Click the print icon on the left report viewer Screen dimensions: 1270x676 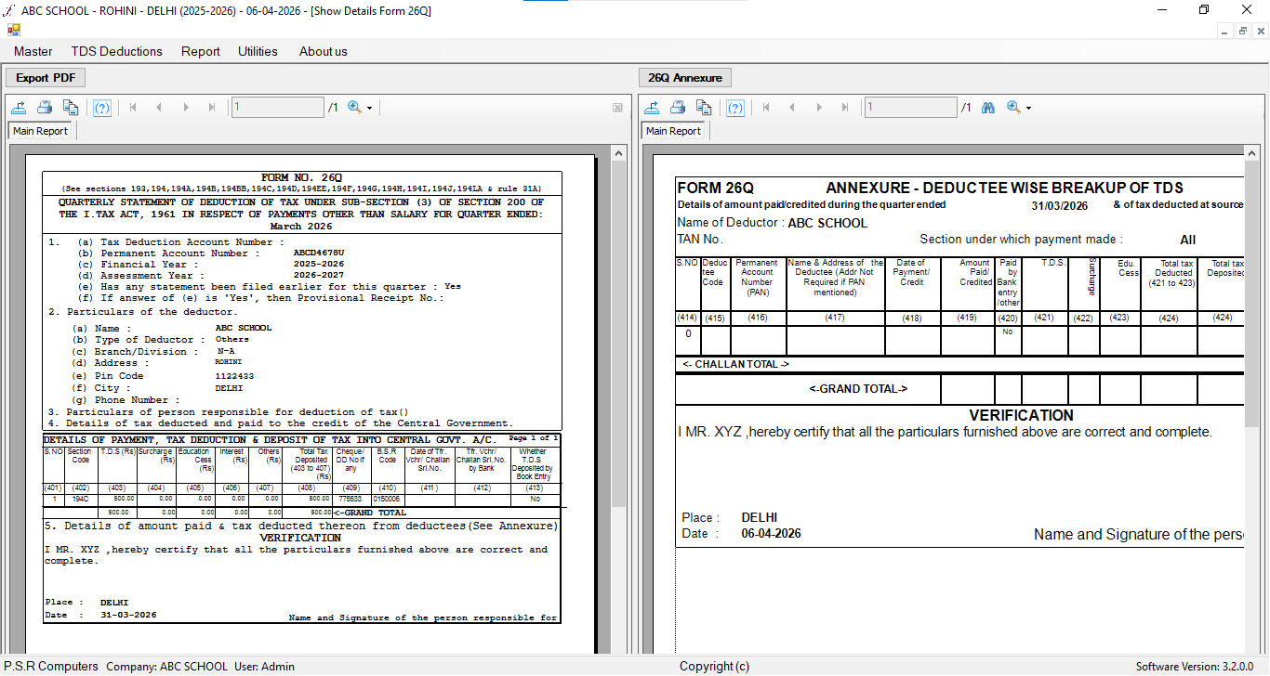(x=45, y=107)
